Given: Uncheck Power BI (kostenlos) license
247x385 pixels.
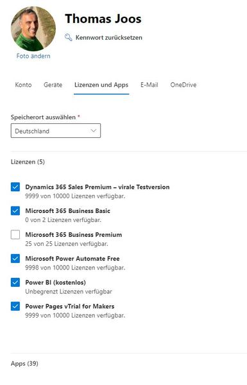Looking at the screenshot, I should coord(15,282).
